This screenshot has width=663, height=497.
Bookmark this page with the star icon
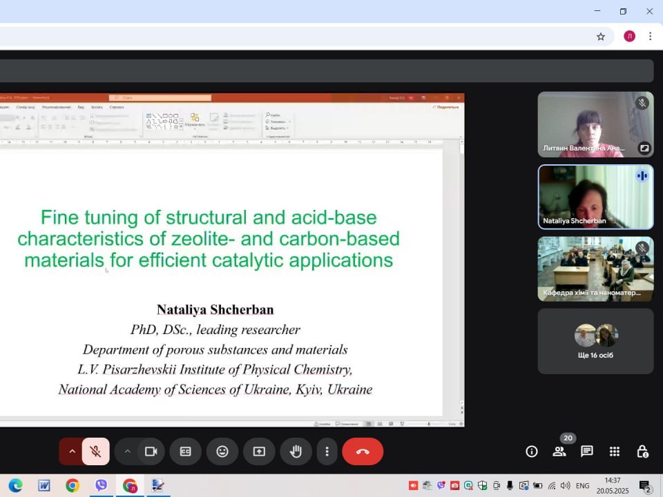click(601, 37)
